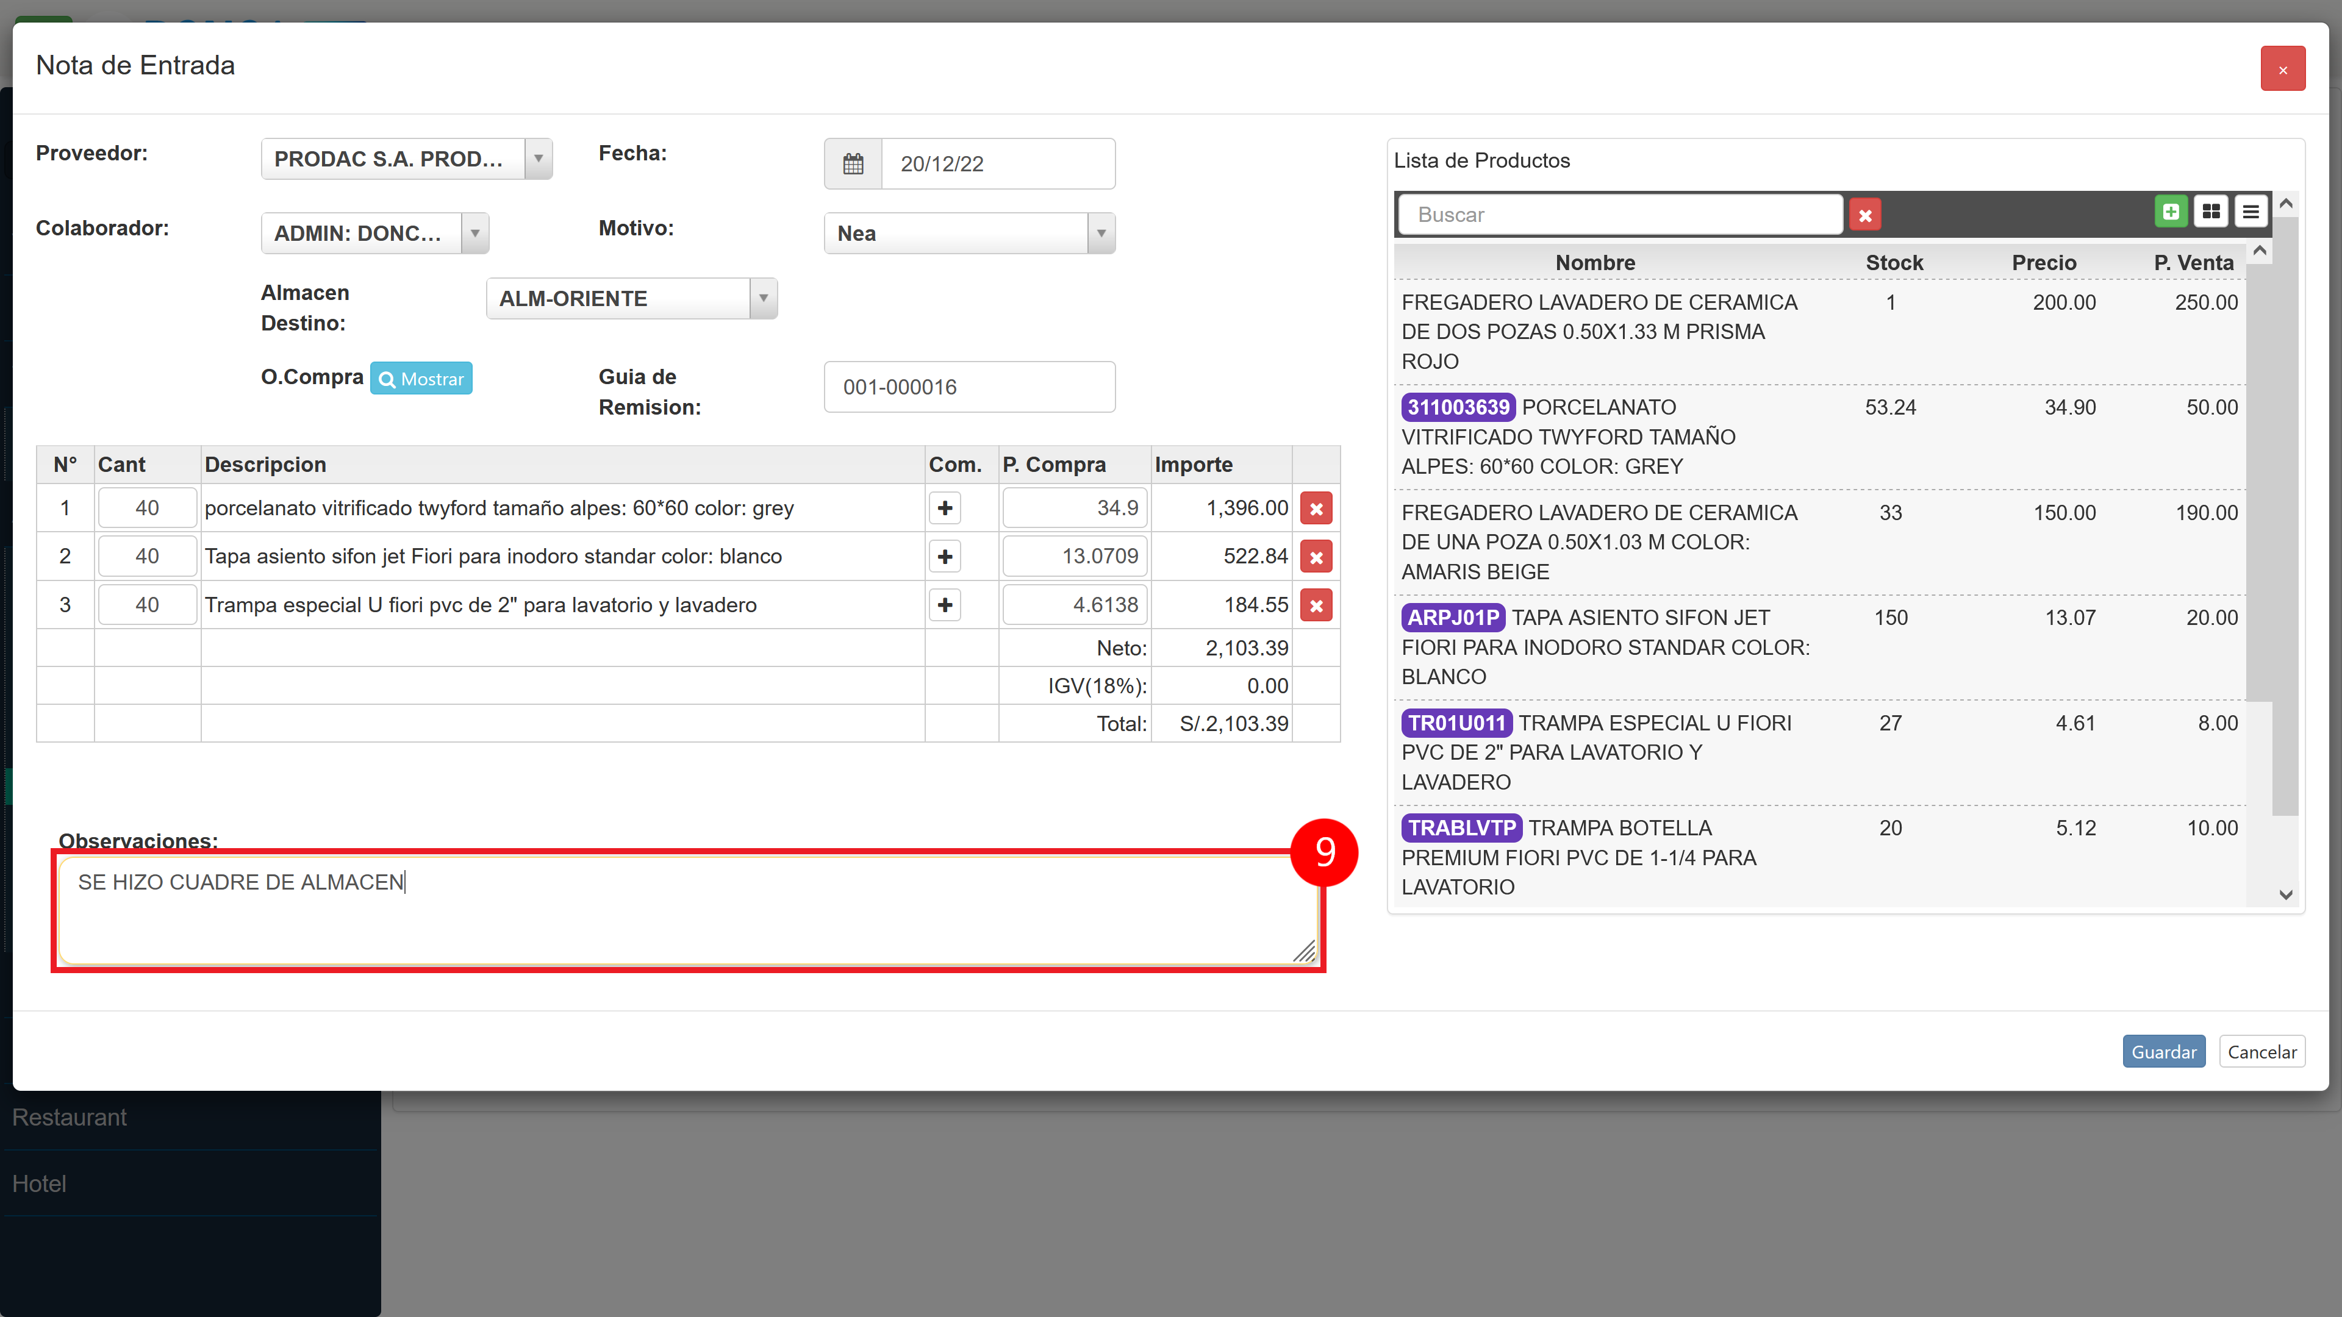Open the Almacen Destino dropdown

click(632, 299)
